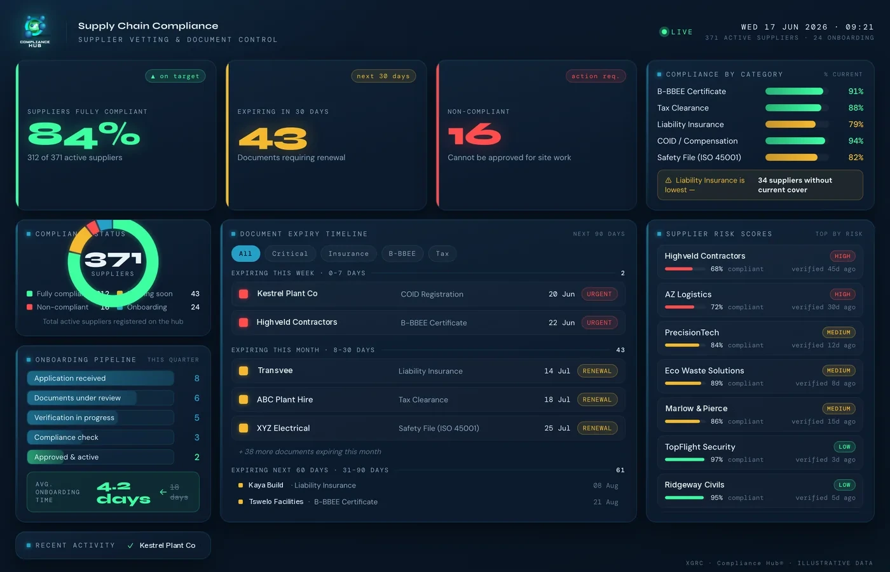Viewport: 890px width, 572px height.
Task: Click the left arrow in the Avg. Onboarding Time box
Action: [163, 492]
